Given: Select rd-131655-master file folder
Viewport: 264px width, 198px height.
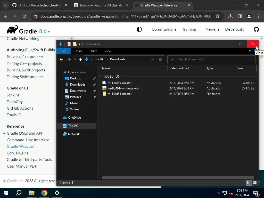Looking at the screenshot, I should click(x=178, y=94).
